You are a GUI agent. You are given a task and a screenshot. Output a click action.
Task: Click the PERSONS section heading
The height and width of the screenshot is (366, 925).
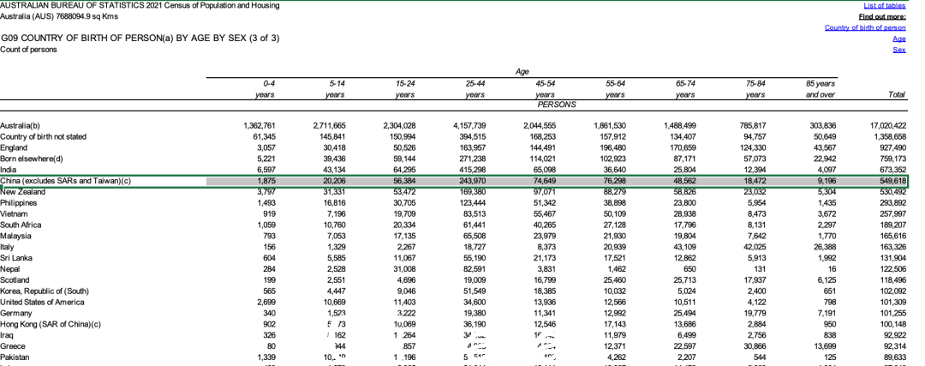pos(557,105)
